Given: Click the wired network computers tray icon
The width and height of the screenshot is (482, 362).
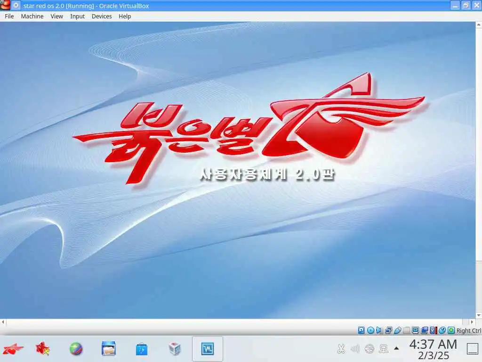Looking at the screenshot, I should (384, 349).
